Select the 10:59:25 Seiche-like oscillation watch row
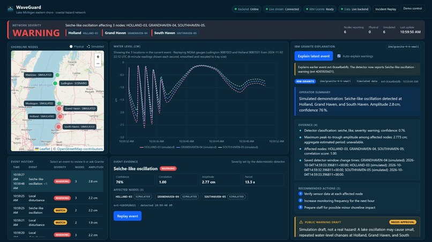This screenshot has width=432, height=242. [x=57, y=210]
